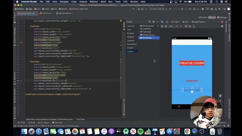Click the pan hand tool beside preview
This screenshot has height=136, width=242.
tap(220, 96)
